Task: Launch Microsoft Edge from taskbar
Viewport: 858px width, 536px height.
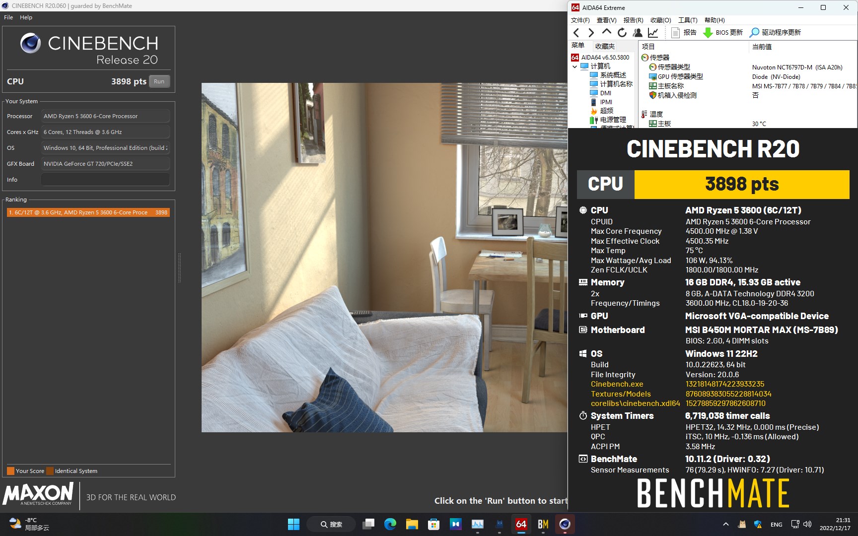Action: point(390,524)
